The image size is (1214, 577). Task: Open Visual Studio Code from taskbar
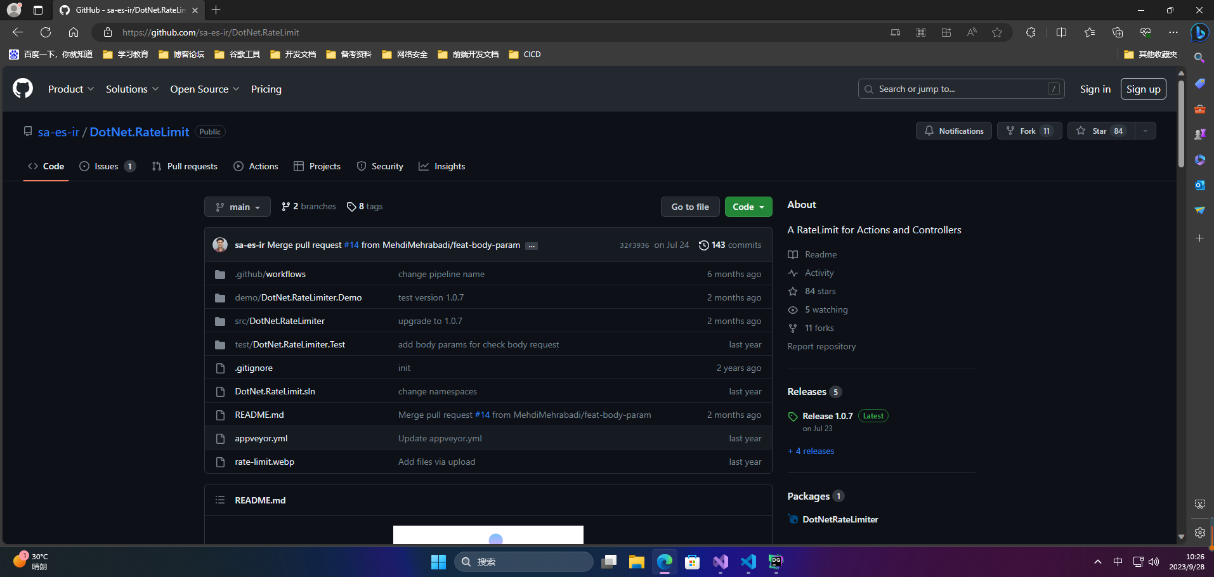point(748,562)
